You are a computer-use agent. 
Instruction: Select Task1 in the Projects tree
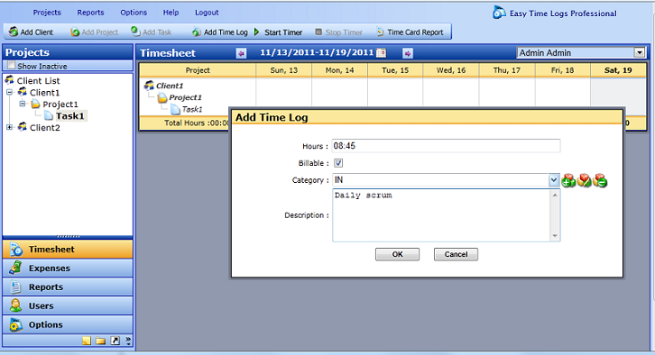click(69, 116)
